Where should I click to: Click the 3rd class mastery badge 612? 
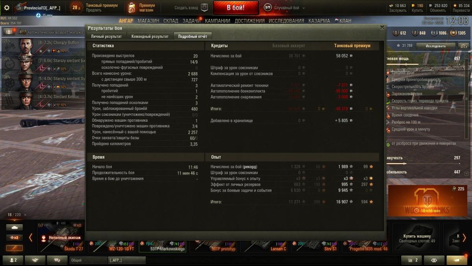[400, 33]
